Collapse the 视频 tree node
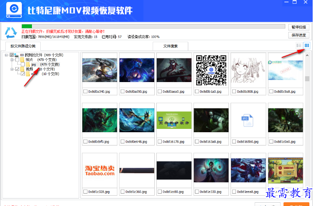The image size is (316, 206). 12,69
